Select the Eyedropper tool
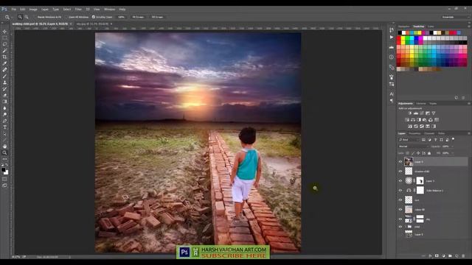472x265 pixels. pyautogui.click(x=4, y=63)
